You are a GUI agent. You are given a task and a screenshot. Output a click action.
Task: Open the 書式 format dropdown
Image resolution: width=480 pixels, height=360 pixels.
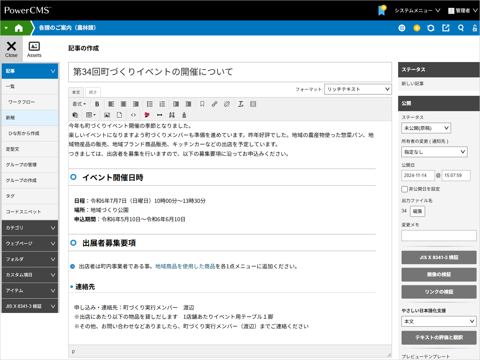(x=79, y=104)
